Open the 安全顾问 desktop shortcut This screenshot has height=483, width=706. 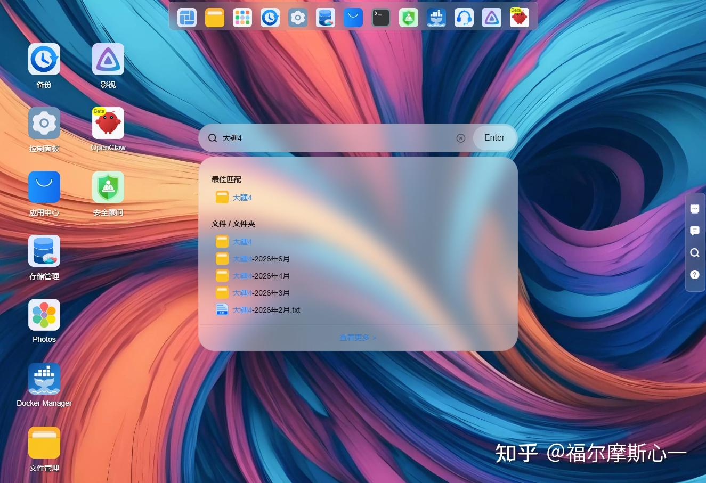tap(108, 187)
